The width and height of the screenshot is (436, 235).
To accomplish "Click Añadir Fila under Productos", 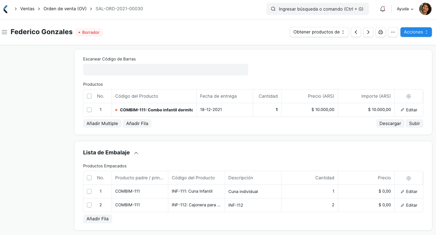I will [137, 124].
